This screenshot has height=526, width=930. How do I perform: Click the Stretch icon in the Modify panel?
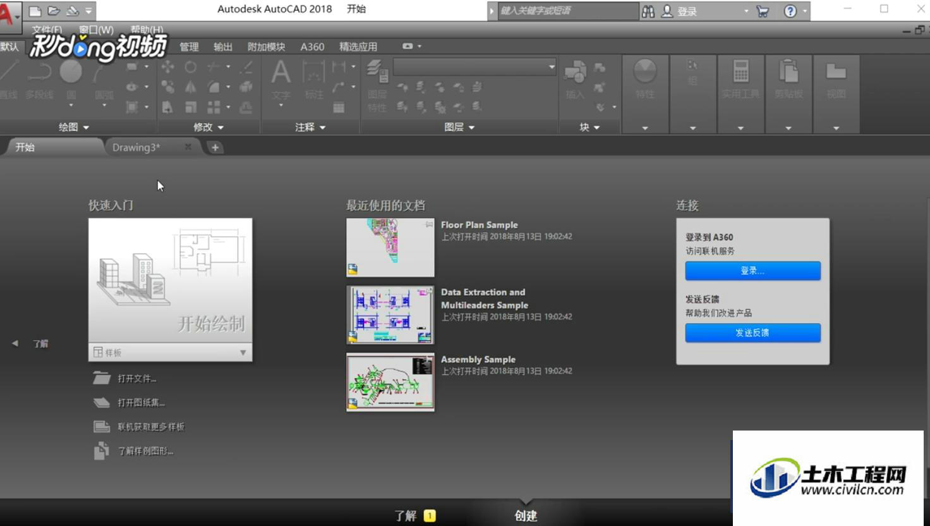tap(167, 107)
